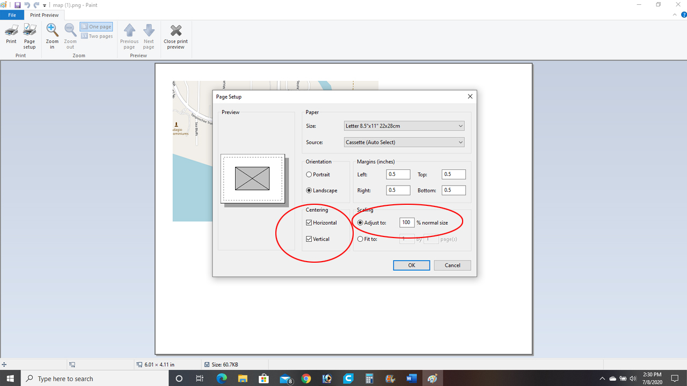Undo using the quick access arrow
The height and width of the screenshot is (386, 687).
coord(27,5)
